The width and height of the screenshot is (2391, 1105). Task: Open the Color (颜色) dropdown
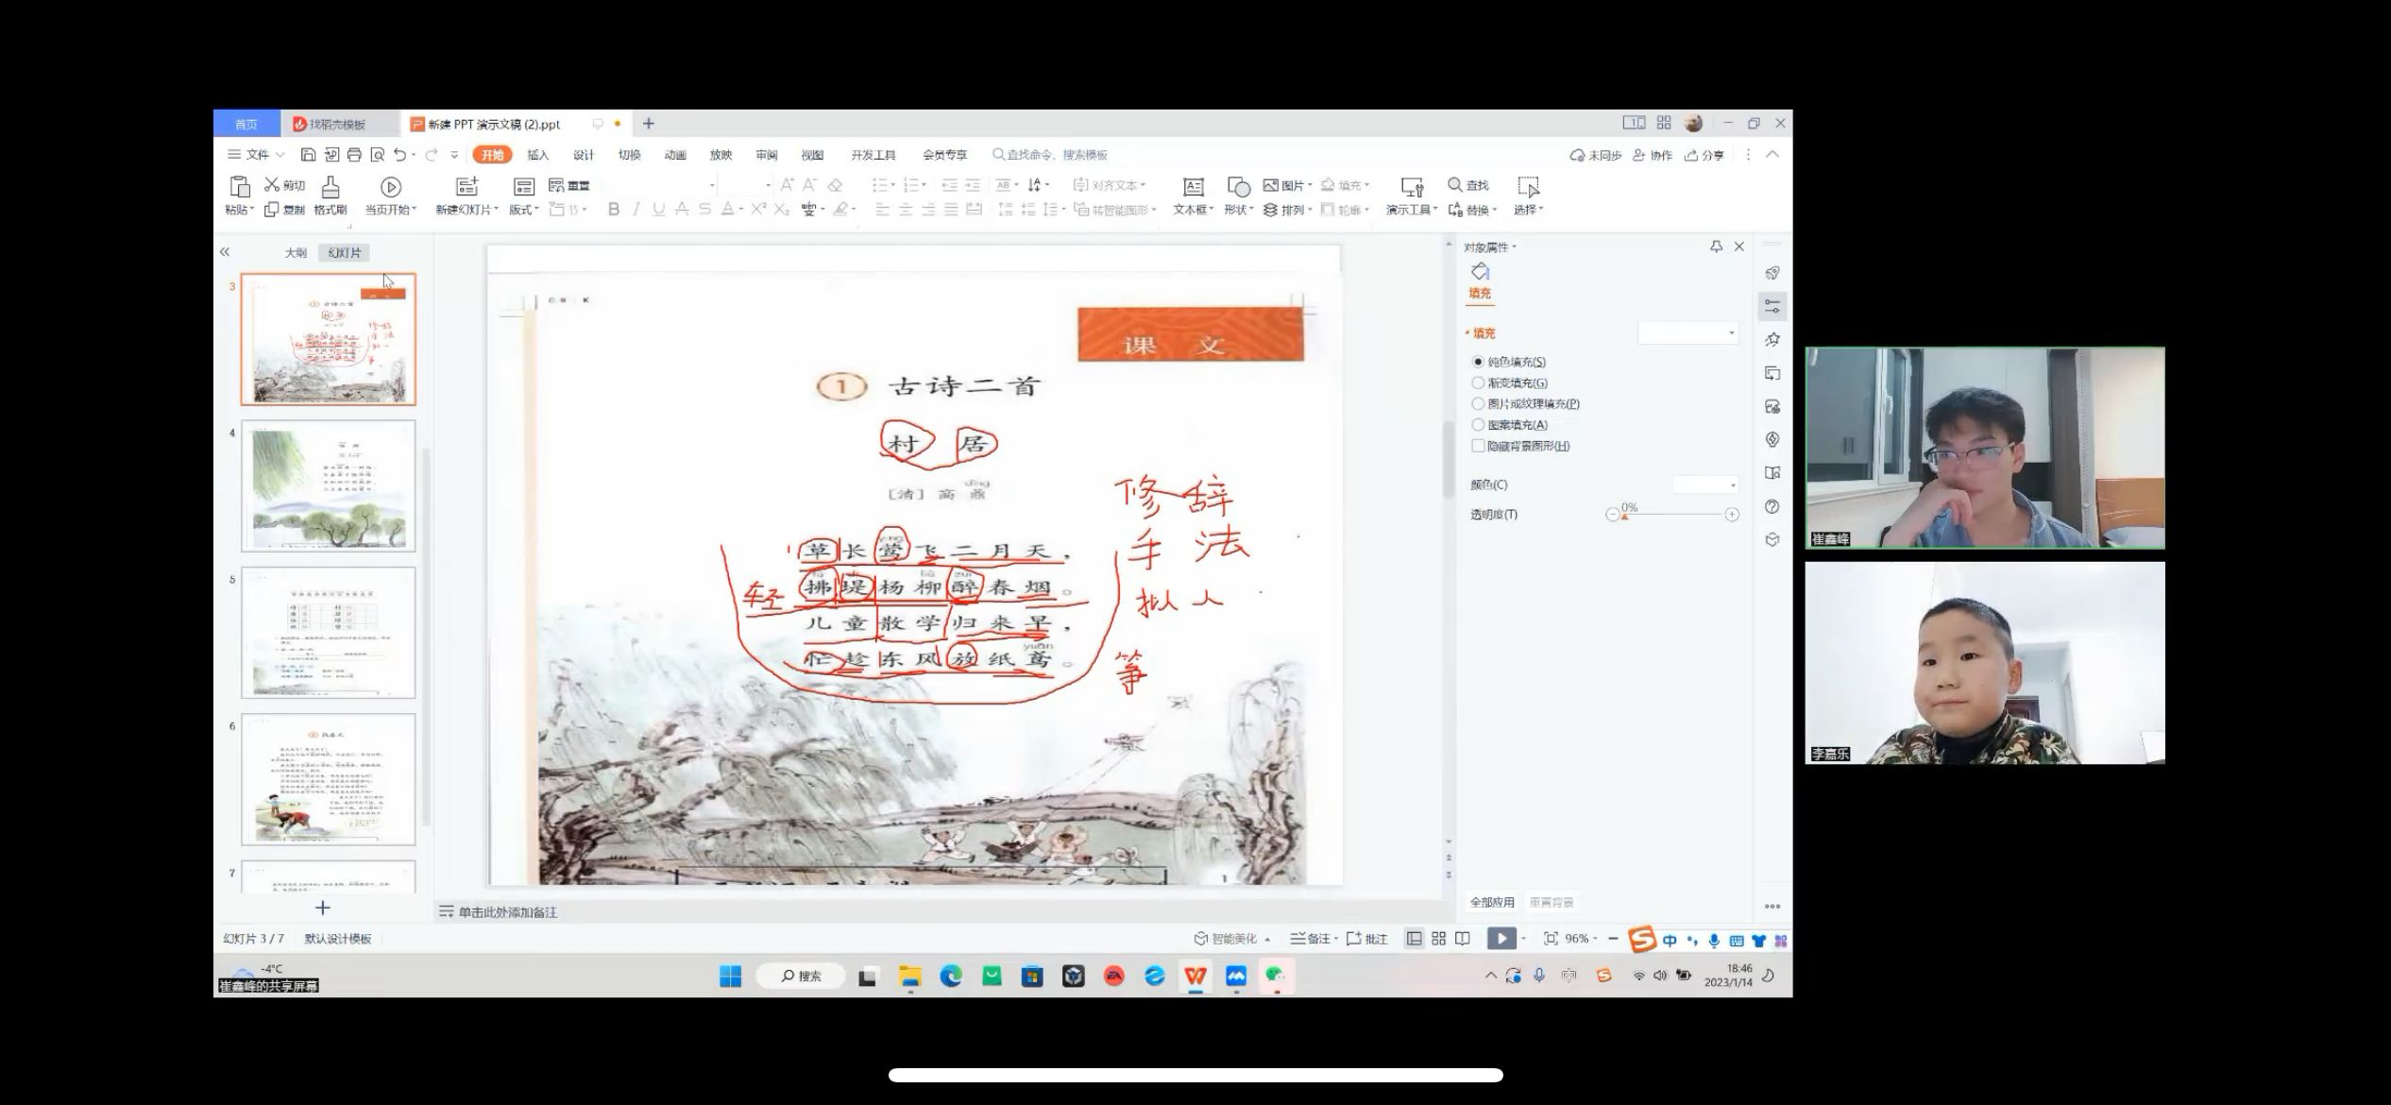(x=1705, y=484)
